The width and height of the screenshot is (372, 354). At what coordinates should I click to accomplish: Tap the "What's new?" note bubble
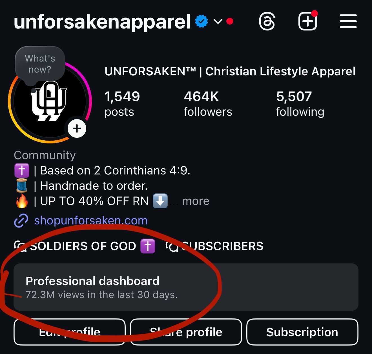pos(40,64)
